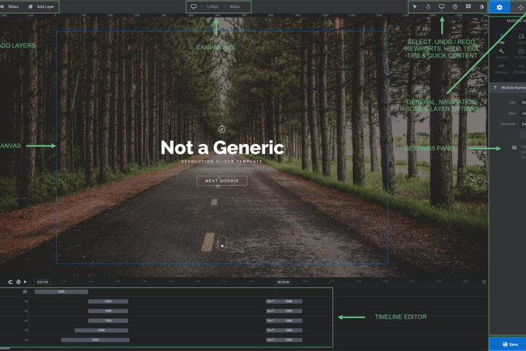
Task: Select the compass icon layer above the heading
Action: click(x=222, y=129)
